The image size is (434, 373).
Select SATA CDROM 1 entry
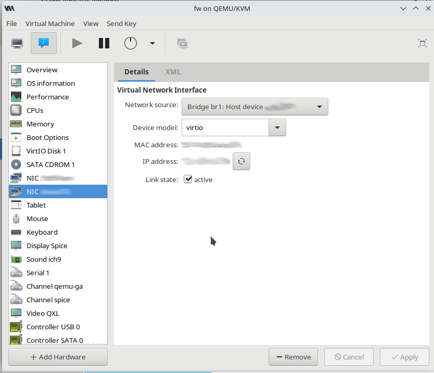pyautogui.click(x=58, y=164)
